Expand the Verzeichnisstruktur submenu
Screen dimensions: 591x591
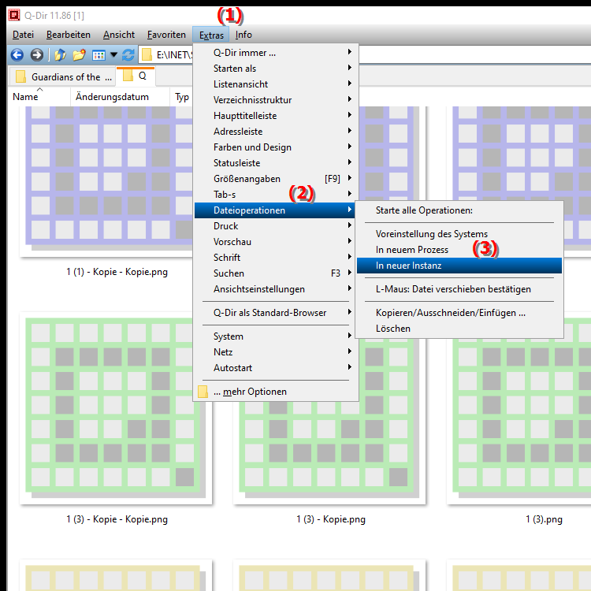coord(276,100)
